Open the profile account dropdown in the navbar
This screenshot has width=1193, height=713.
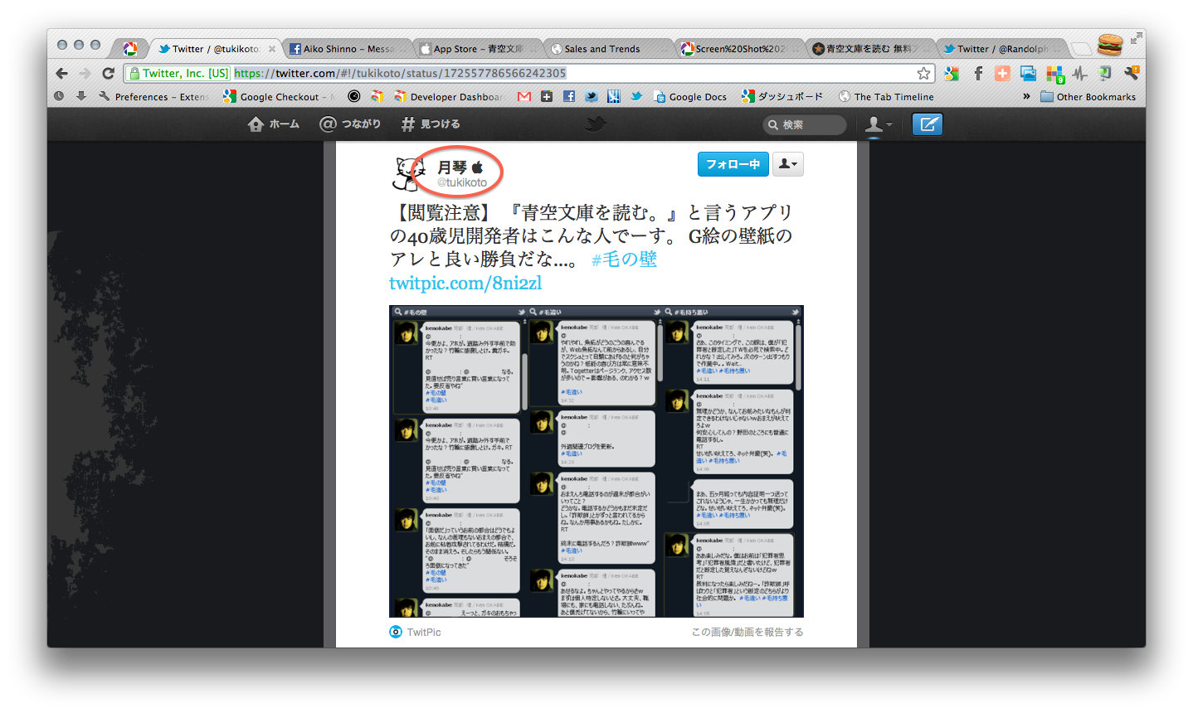point(879,124)
